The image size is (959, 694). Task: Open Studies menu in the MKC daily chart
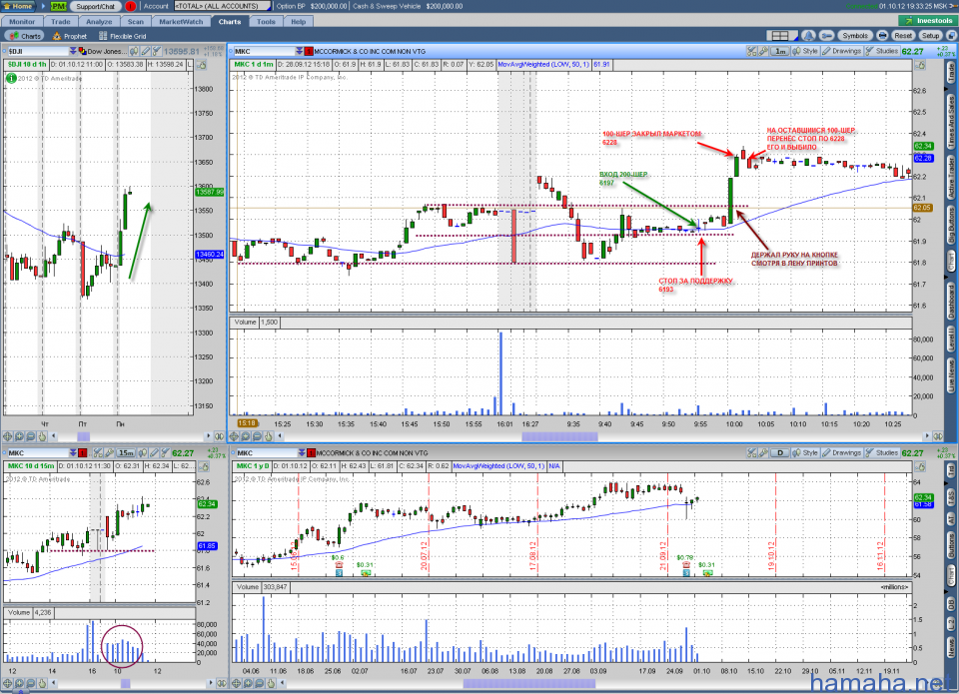[882, 453]
